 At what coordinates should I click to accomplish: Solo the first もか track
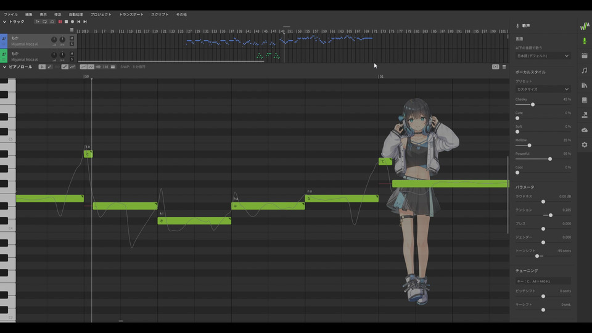pyautogui.click(x=72, y=44)
